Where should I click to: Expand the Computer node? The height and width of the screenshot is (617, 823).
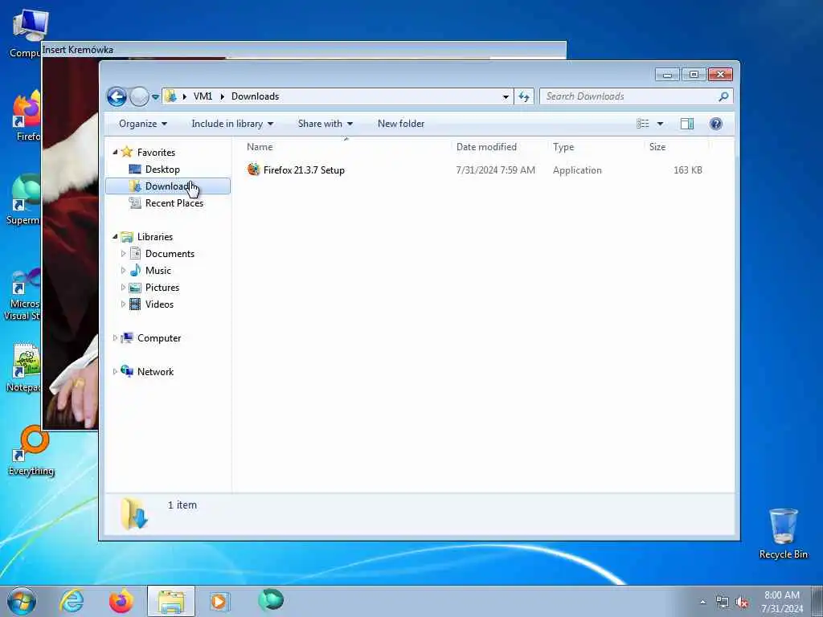pyautogui.click(x=115, y=338)
